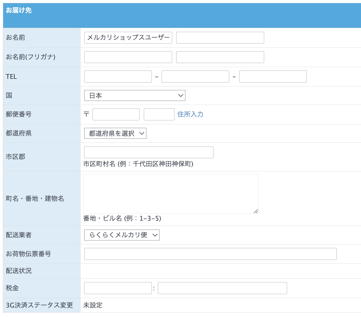361x317 pixels.
Task: Click the 住所入力 link
Action: [x=190, y=114]
